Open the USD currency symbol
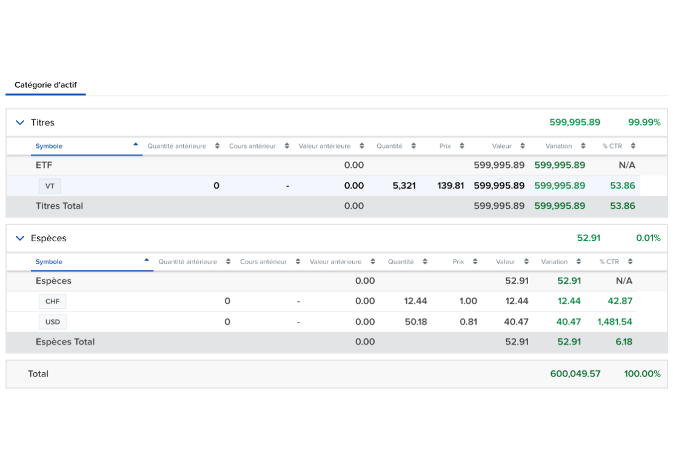 pyautogui.click(x=52, y=322)
